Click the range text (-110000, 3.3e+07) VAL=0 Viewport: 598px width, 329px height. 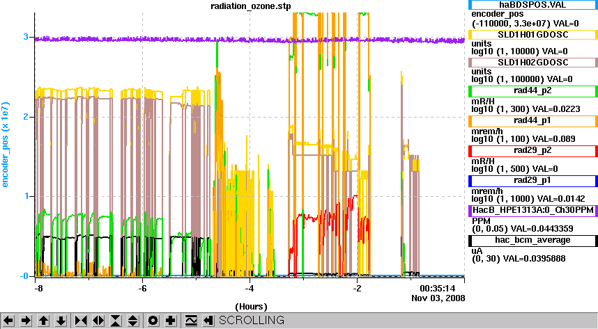point(525,24)
